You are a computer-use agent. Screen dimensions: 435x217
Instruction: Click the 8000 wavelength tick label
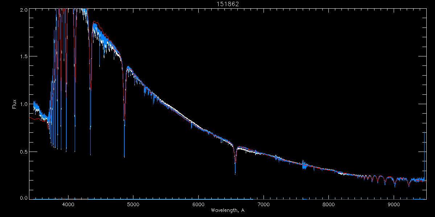pyautogui.click(x=329, y=204)
